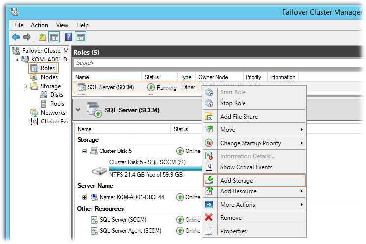Click the Properties icon in context menu
366x244 pixels.
tap(209, 231)
